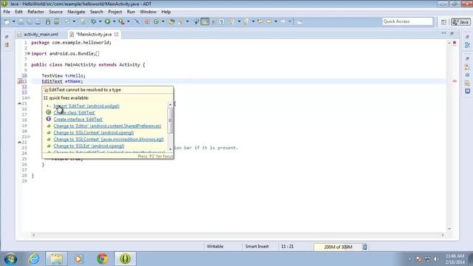Click the Quick Access search field
Screen dimensions: 473x266
407,21
